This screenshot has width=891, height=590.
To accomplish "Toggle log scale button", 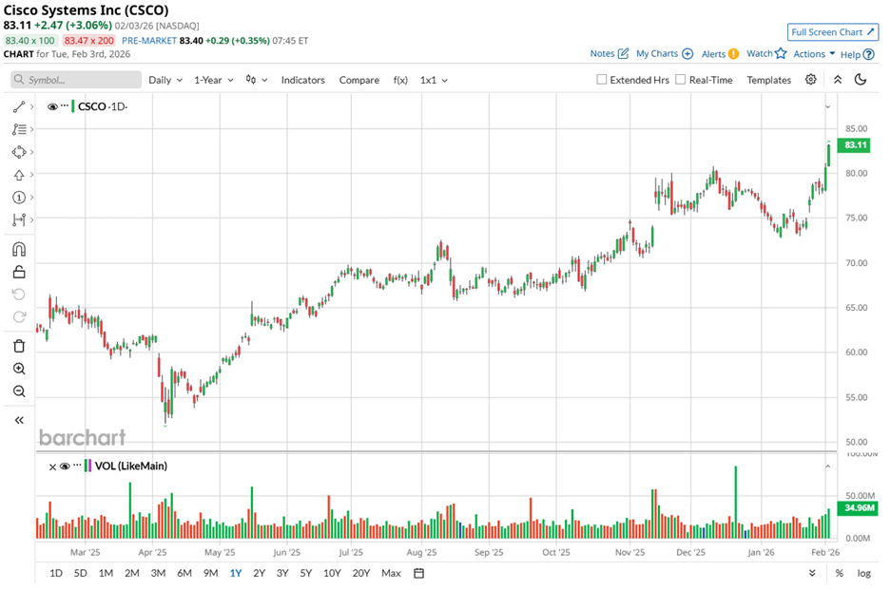I will [863, 573].
